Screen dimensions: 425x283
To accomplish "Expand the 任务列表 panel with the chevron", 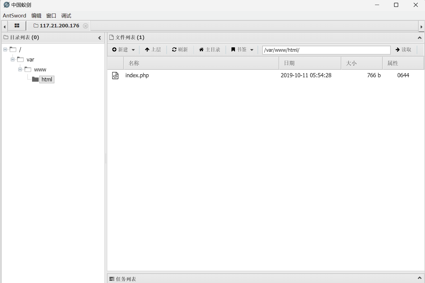I will click(419, 278).
